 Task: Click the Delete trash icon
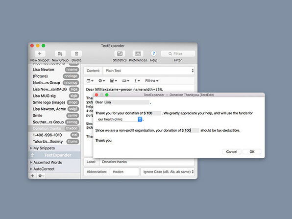coord(76,53)
